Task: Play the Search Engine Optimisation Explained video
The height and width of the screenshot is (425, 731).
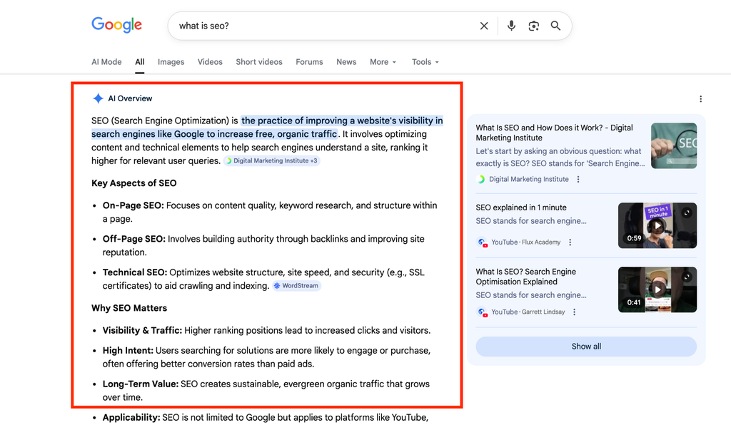Action: tap(657, 290)
